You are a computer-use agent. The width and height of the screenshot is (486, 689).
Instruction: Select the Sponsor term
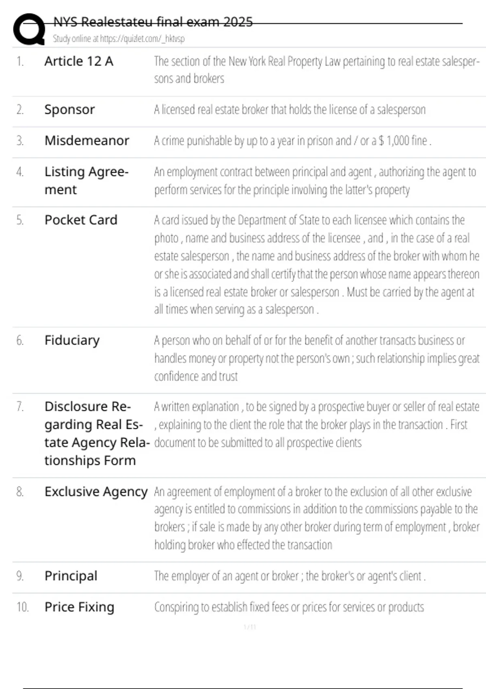[x=70, y=109]
